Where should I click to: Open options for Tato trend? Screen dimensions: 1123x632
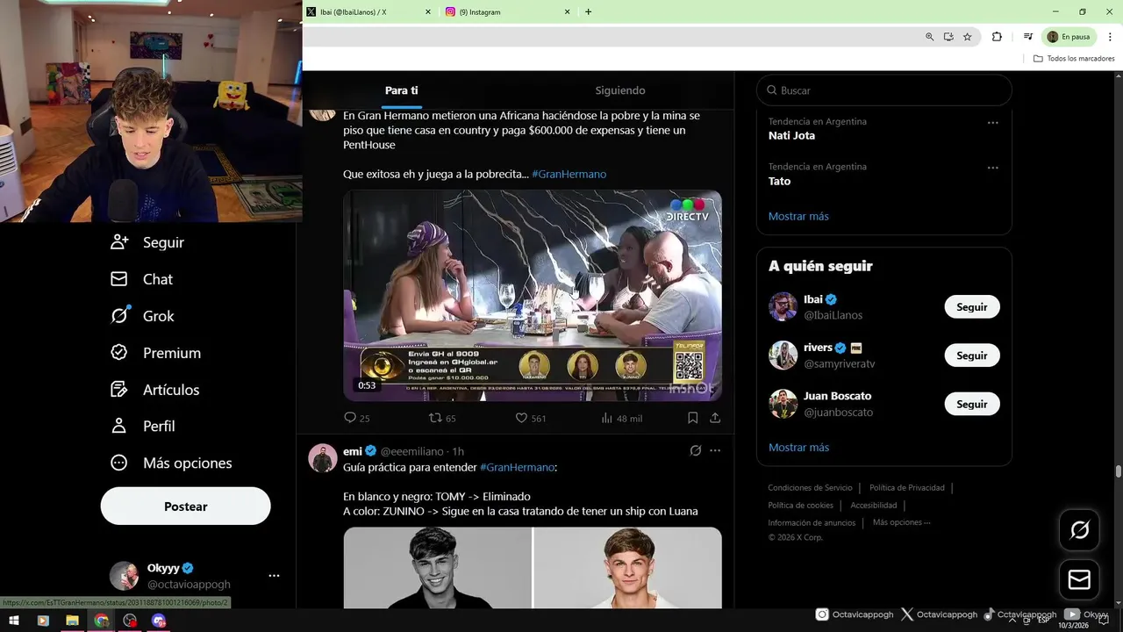pos(992,168)
